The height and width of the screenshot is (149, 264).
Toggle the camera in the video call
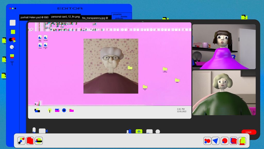coord(43,131)
